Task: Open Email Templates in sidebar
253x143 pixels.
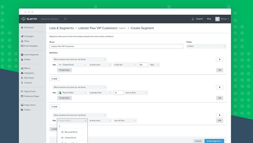Action: [x=31, y=46]
